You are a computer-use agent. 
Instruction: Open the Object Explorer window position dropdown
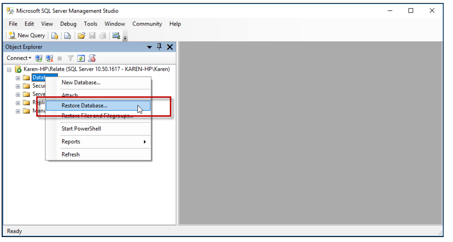point(150,47)
